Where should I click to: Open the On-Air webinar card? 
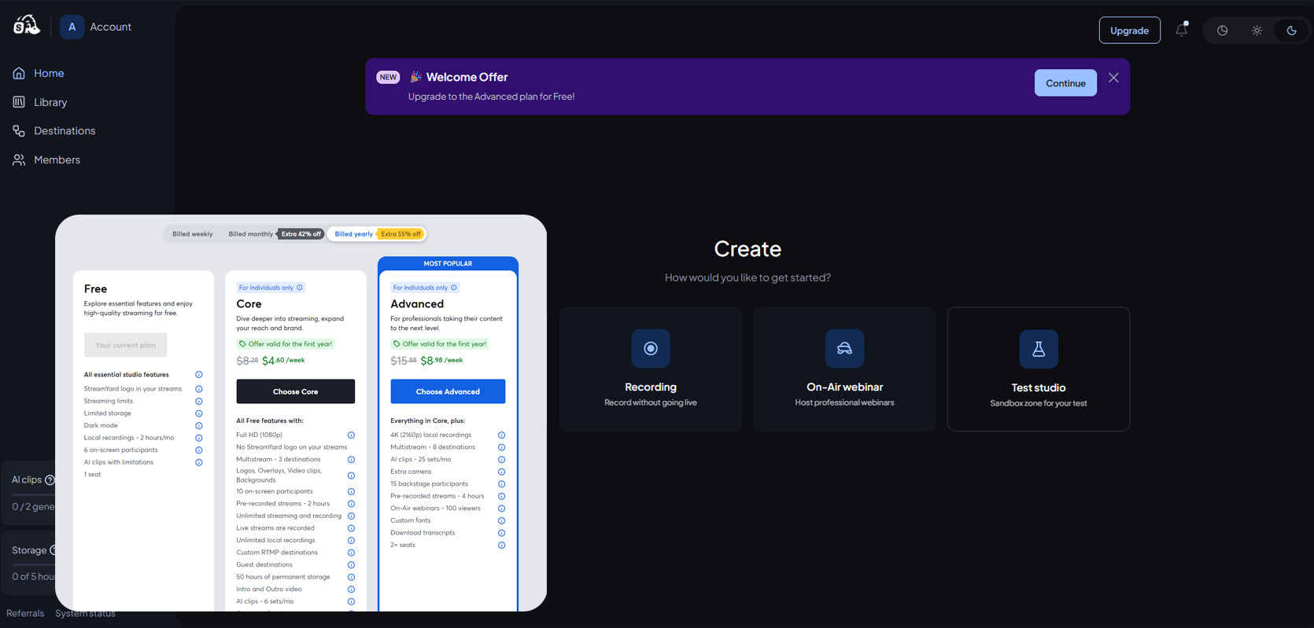(x=844, y=369)
